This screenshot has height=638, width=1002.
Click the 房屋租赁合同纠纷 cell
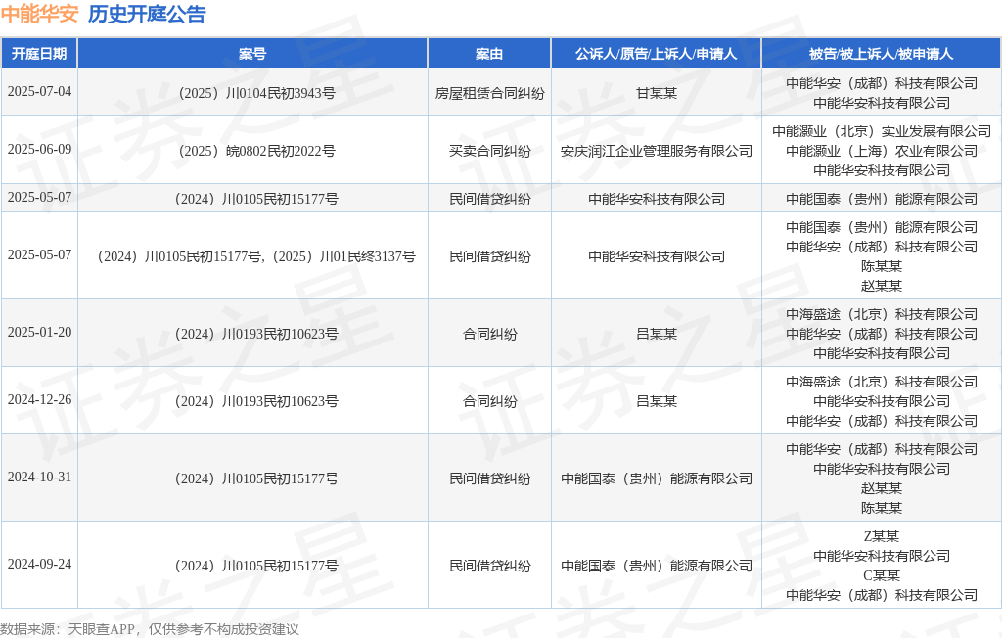coord(489,93)
